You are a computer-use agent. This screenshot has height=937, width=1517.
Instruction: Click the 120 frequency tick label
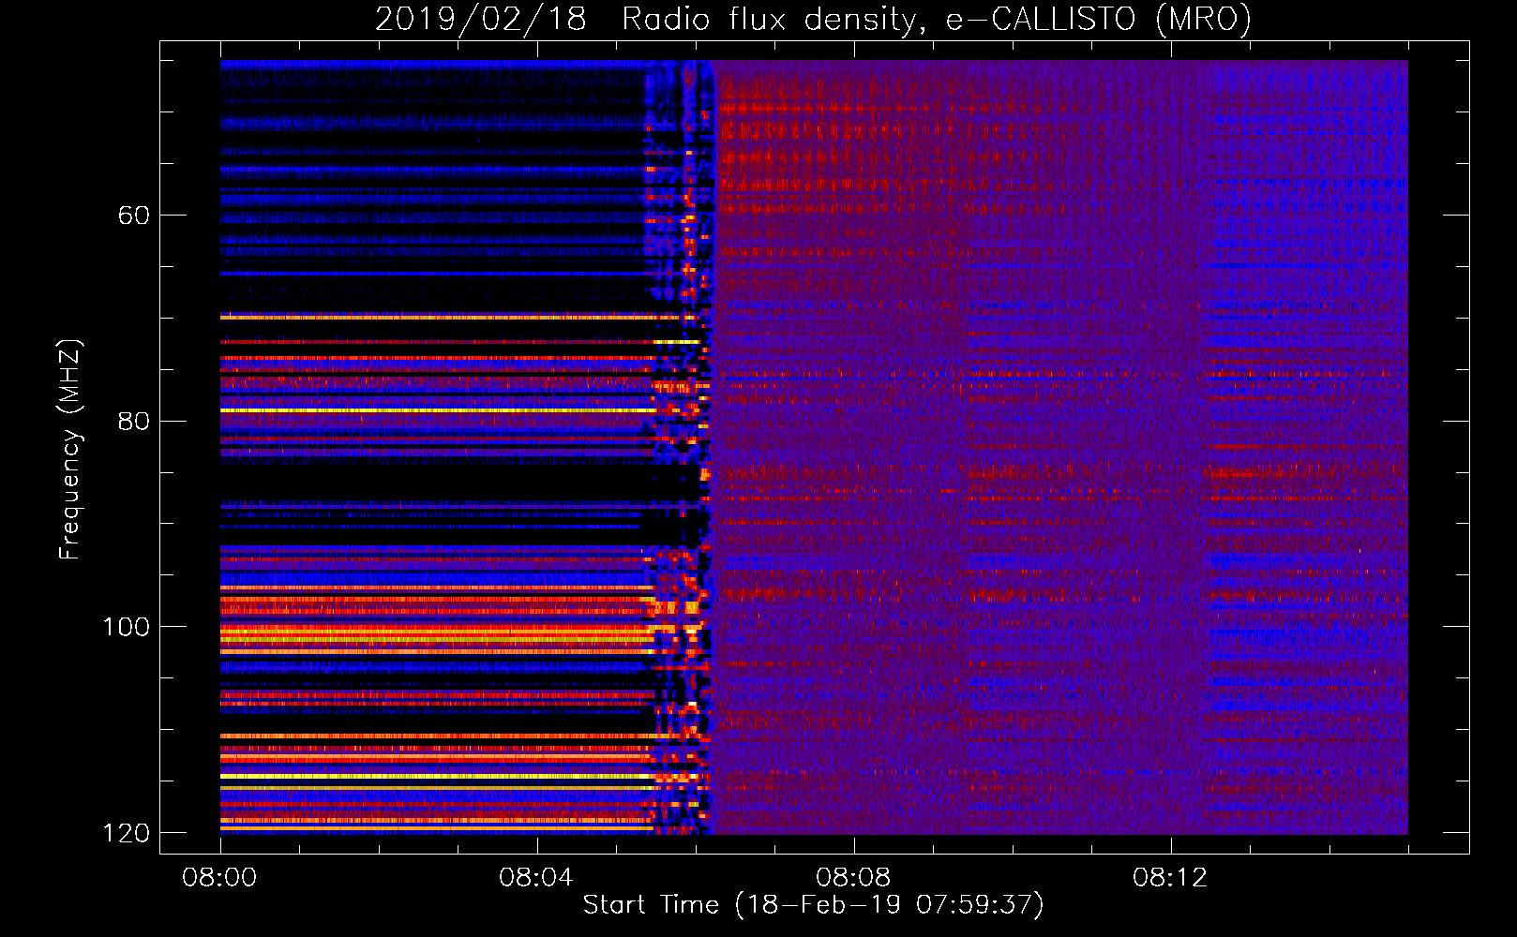point(126,833)
